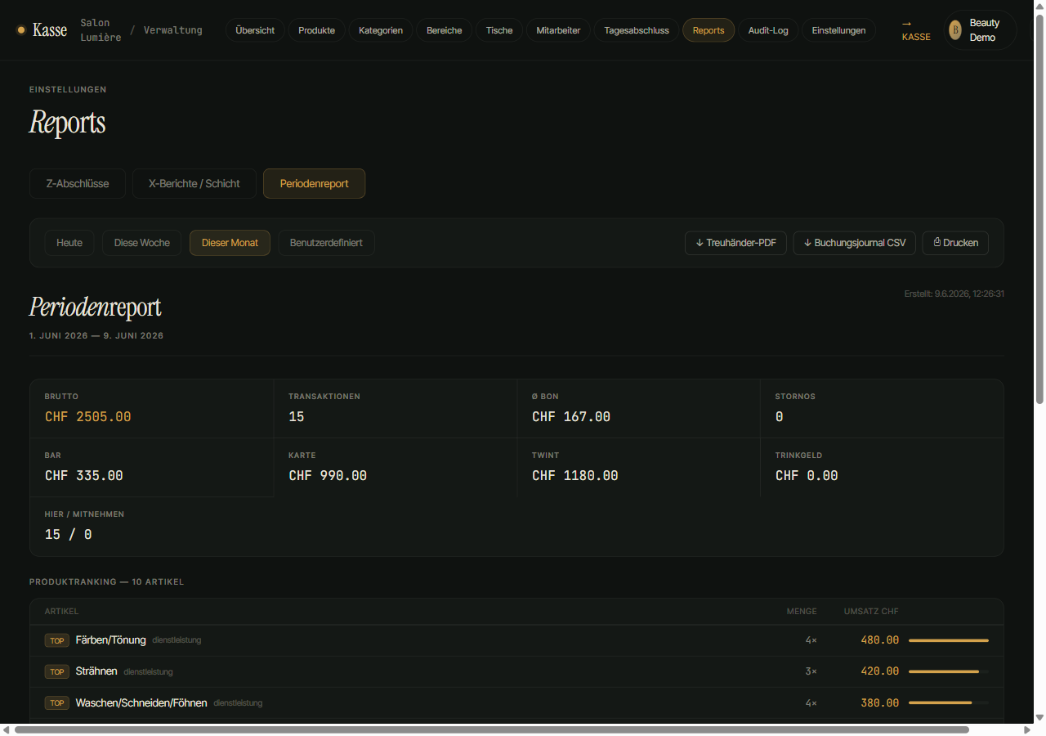Screen dimensions: 1046x736
Task: Go to the Verwaltung breadcrumb link
Action: 173,30
